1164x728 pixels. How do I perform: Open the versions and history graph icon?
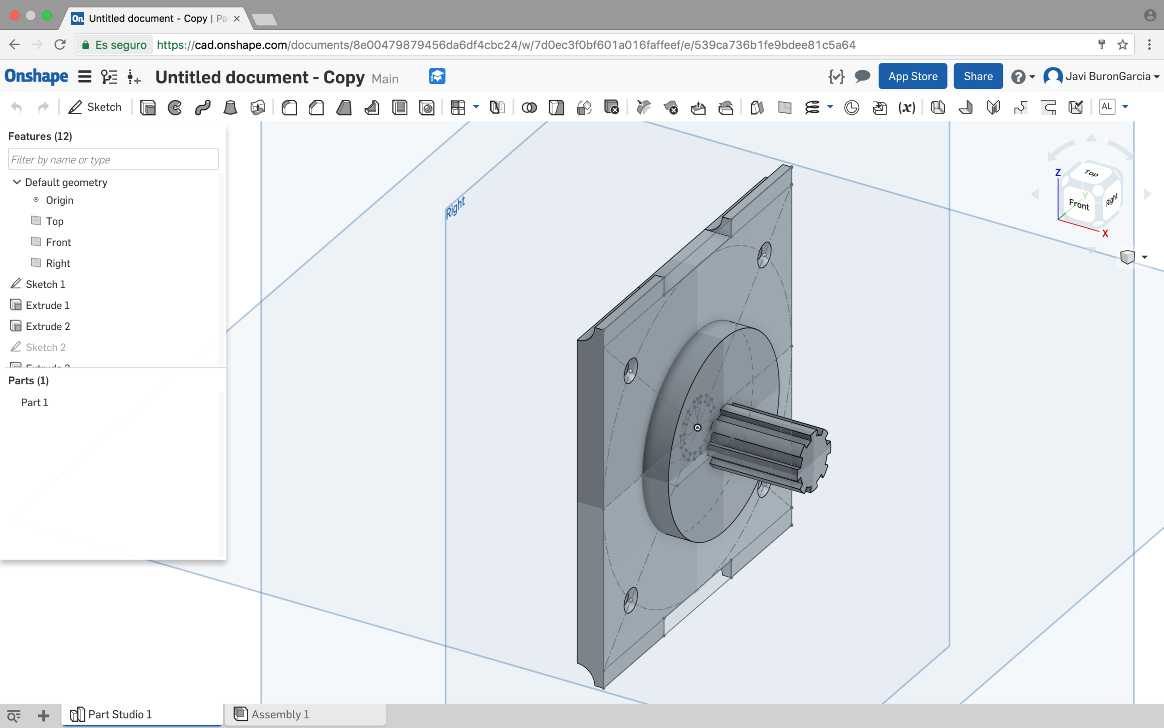pos(109,76)
